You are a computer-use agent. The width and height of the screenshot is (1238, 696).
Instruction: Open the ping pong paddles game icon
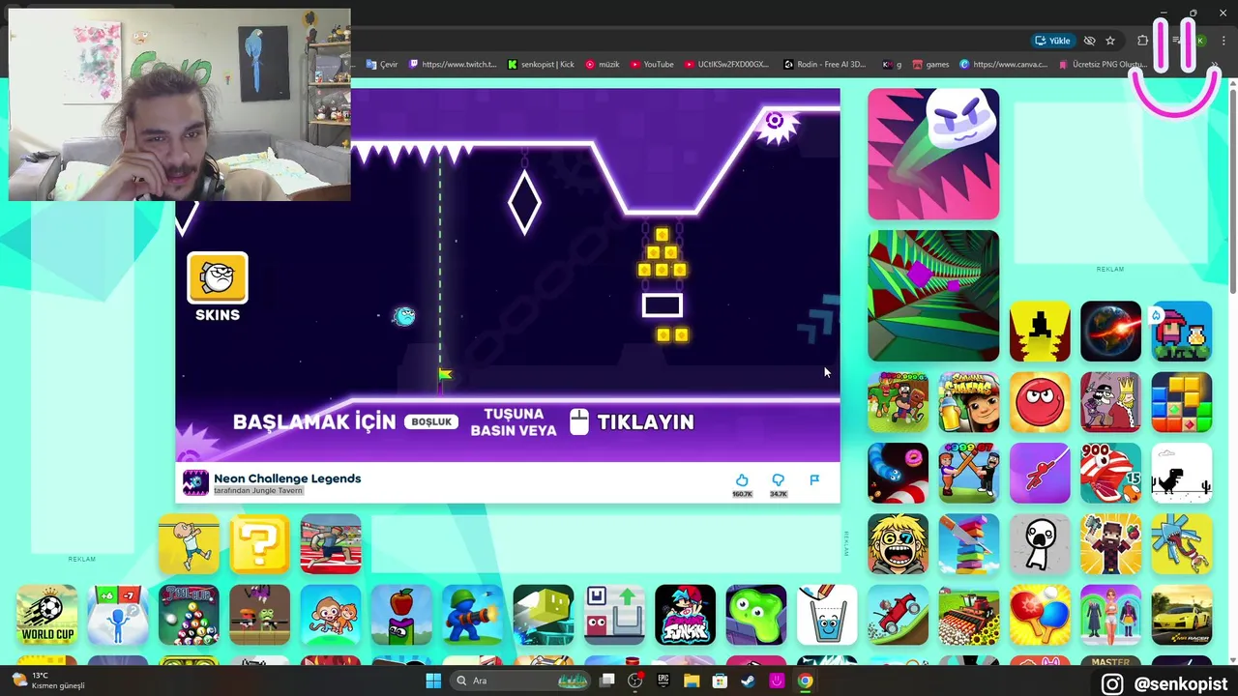point(1040,615)
